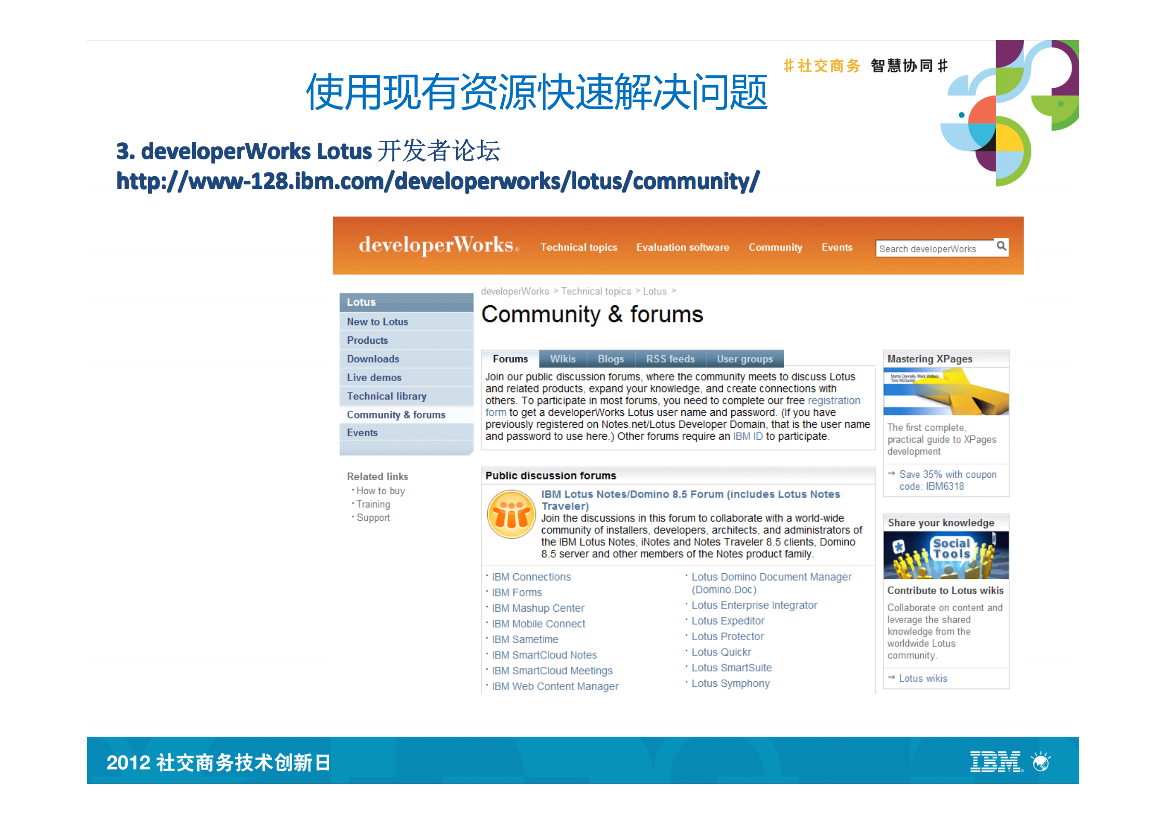Image resolution: width=1166 pixels, height=824 pixels.
Task: Click the developerWorks logo
Action: (x=437, y=245)
